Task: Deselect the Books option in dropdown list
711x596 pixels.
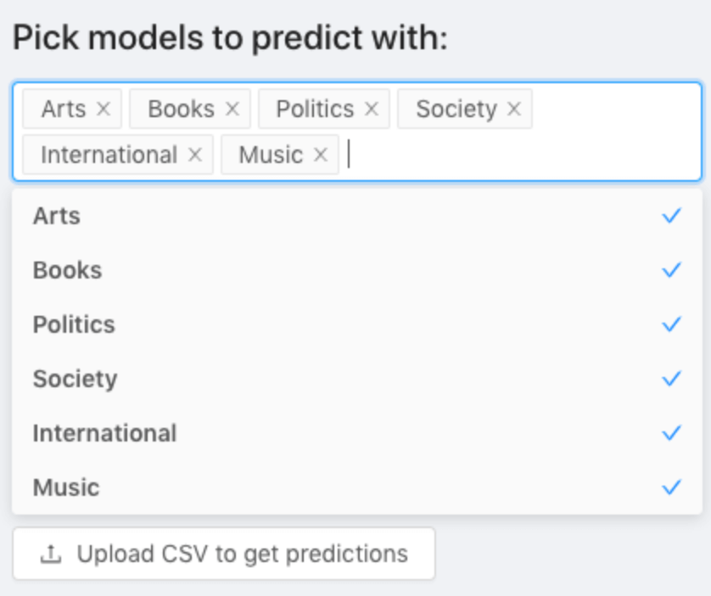Action: [x=357, y=270]
